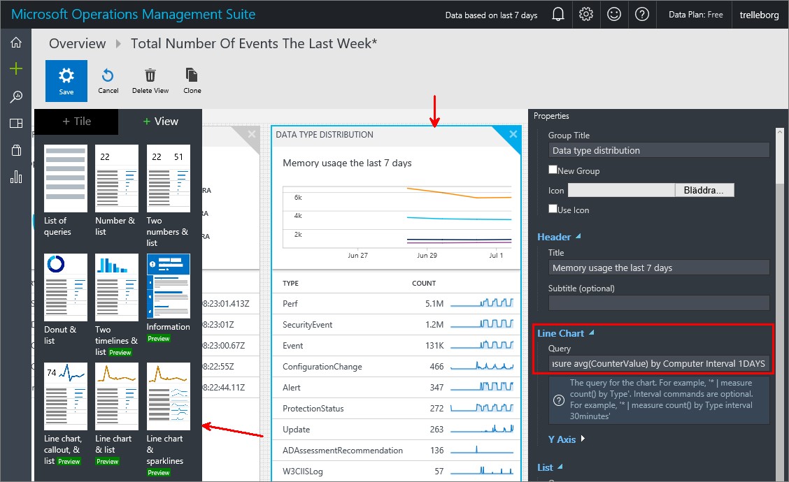This screenshot has height=482, width=789.
Task: Collapse the List section
Action: (550, 467)
